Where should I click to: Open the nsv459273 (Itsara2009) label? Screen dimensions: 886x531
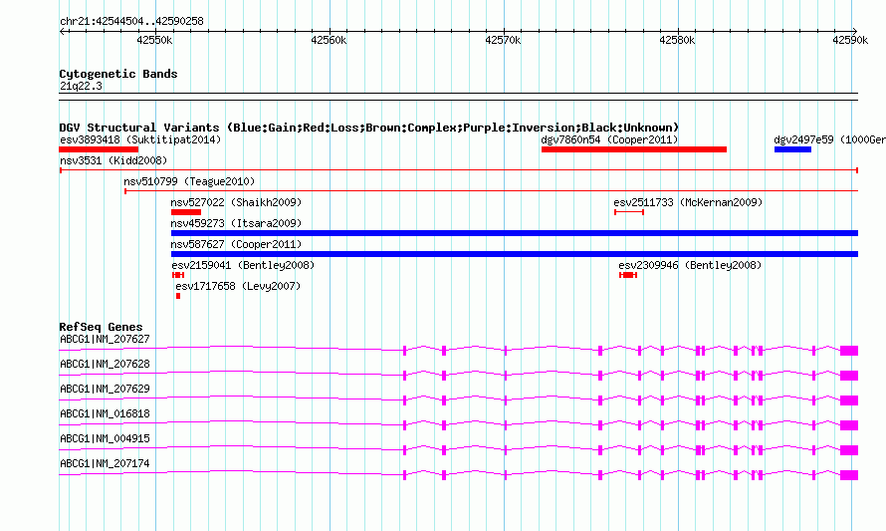236,223
